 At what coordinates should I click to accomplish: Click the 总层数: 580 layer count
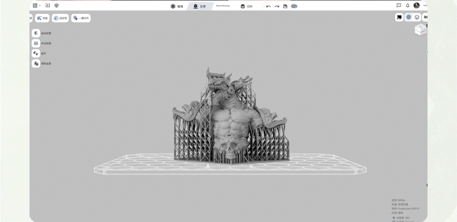click(x=403, y=217)
